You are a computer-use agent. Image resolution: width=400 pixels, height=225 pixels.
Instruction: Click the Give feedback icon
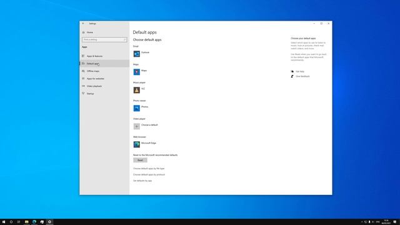[x=292, y=76]
